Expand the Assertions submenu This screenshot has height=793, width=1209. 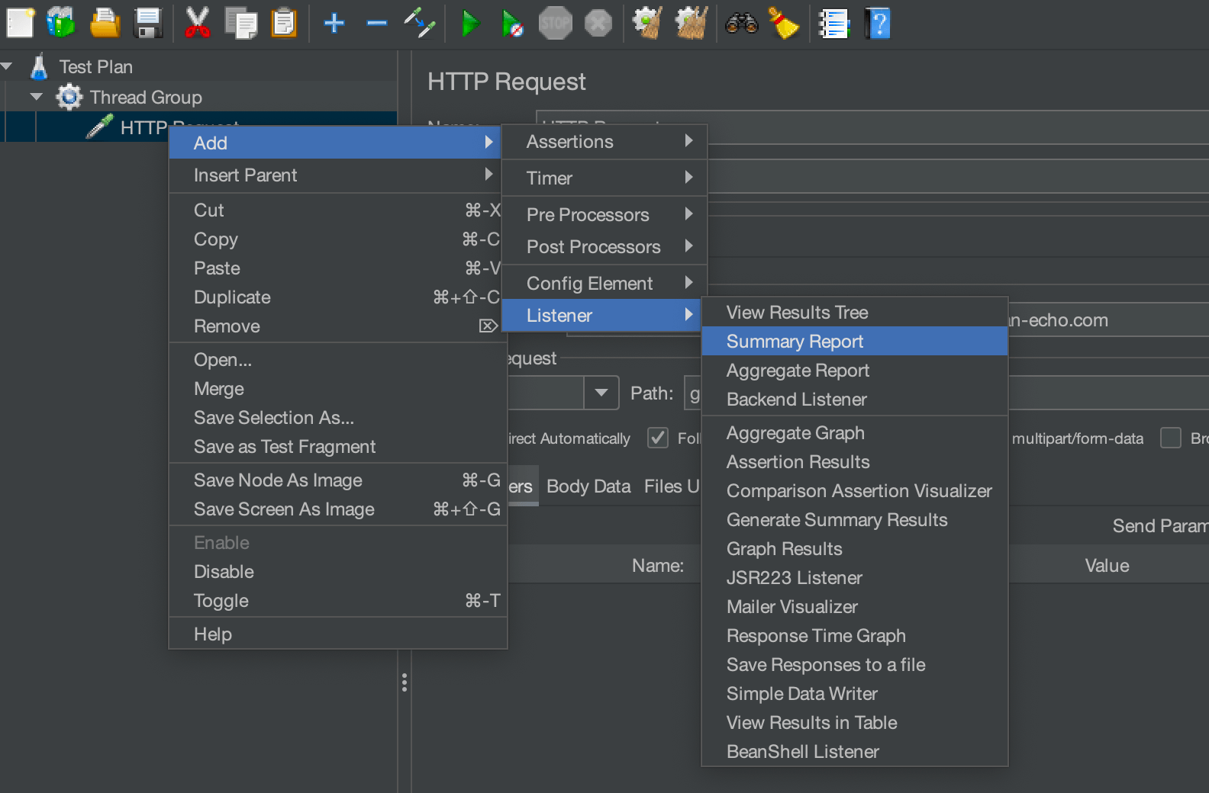coord(604,142)
